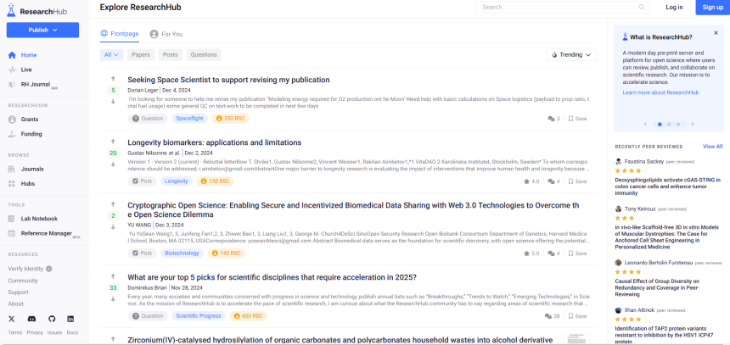Image resolution: width=730 pixels, height=345 pixels.
Task: Upvote top 5 picks question
Action: pos(113,276)
